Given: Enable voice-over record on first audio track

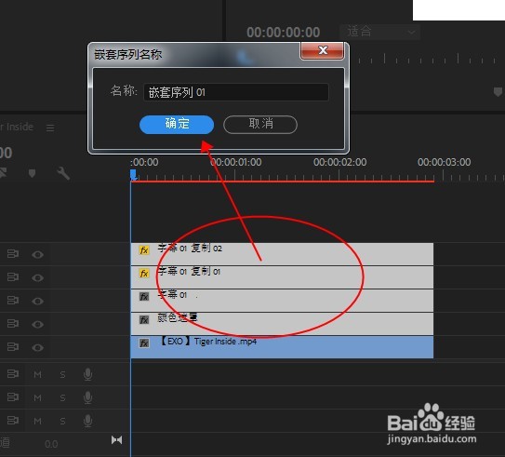Looking at the screenshot, I should point(87,374).
